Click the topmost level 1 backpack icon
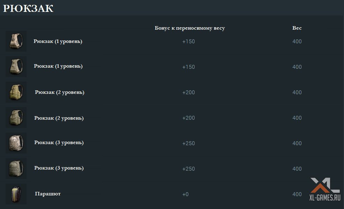The height and width of the screenshot is (209, 344). click(x=16, y=41)
